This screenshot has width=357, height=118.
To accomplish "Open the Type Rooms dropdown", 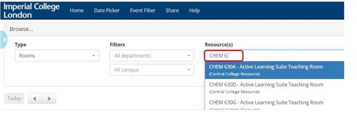I will click(57, 56).
